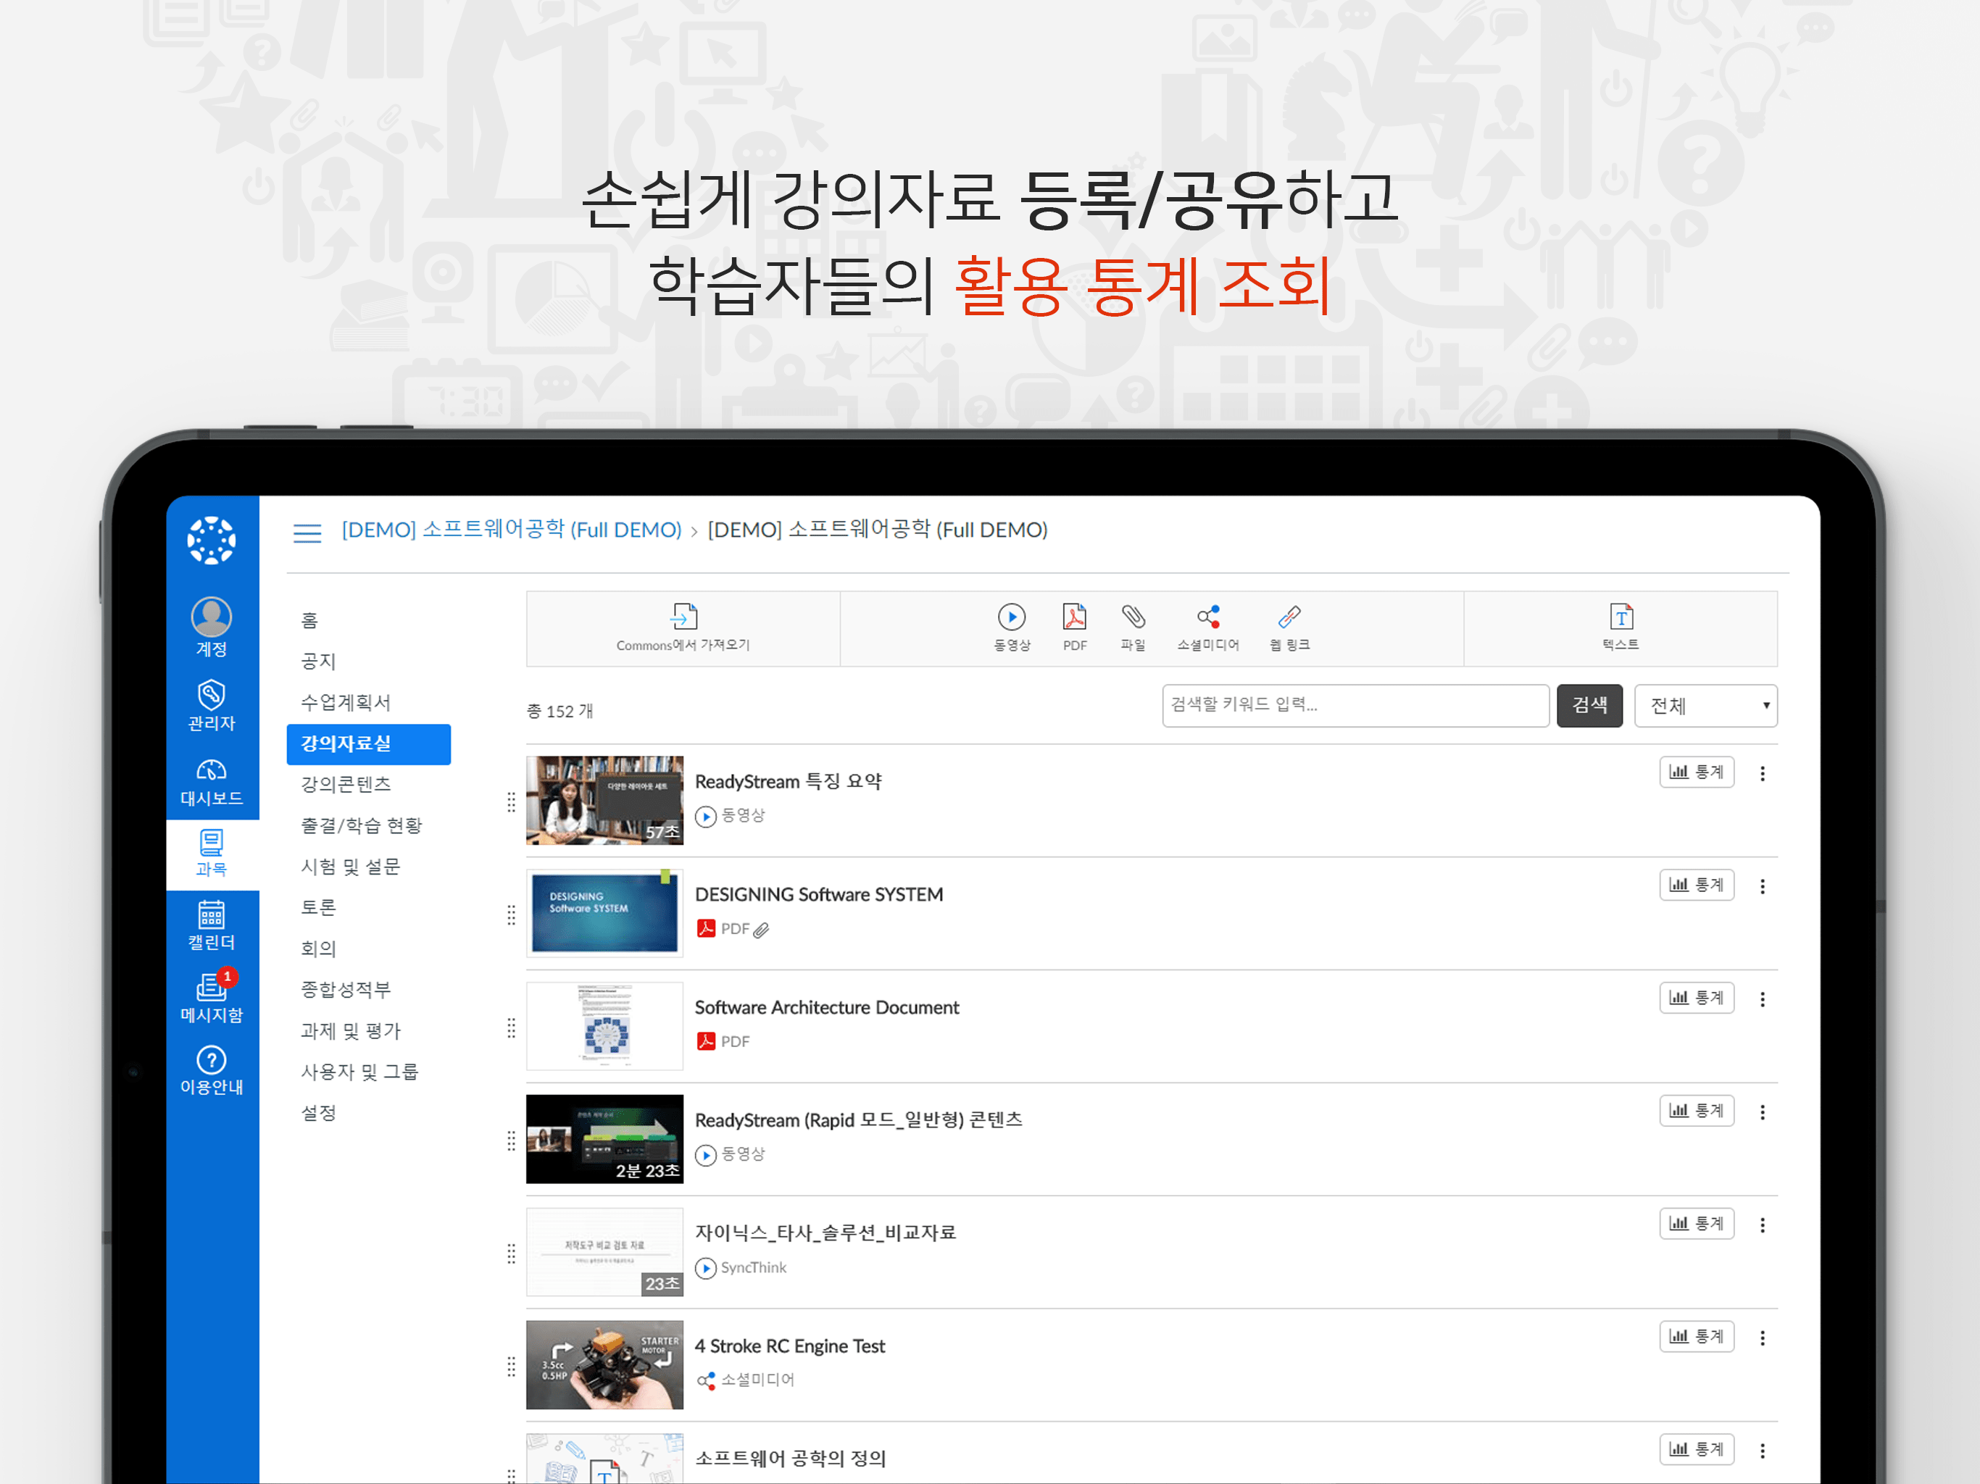Open more options for 자이닉스_타사_솔루션_비교자료
The image size is (1980, 1484).
pyautogui.click(x=1763, y=1225)
